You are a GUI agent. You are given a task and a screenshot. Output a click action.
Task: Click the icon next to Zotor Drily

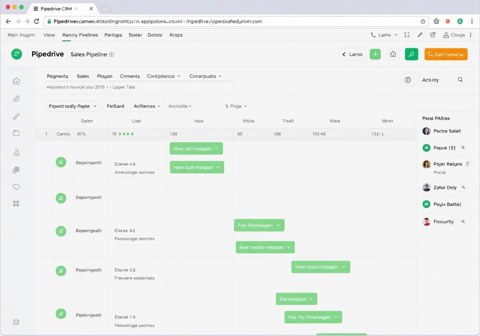pyautogui.click(x=463, y=187)
